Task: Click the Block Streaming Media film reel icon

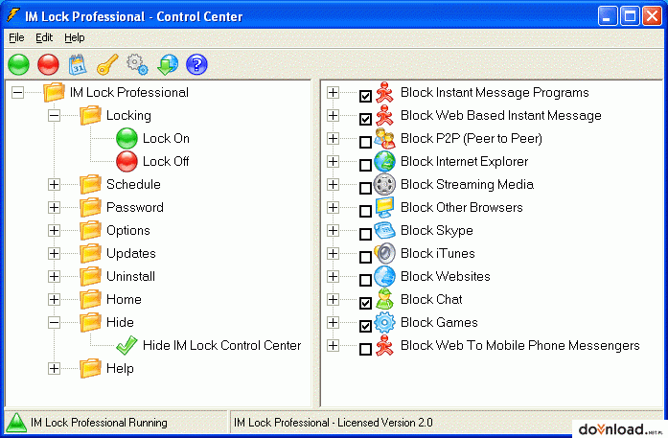Action: pyautogui.click(x=384, y=184)
